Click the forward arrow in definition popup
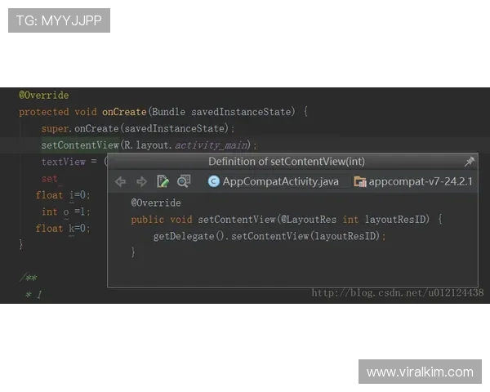Viewport: 490px width, 392px height. tap(141, 181)
